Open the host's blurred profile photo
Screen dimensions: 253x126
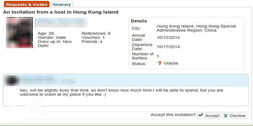click(x=19, y=33)
